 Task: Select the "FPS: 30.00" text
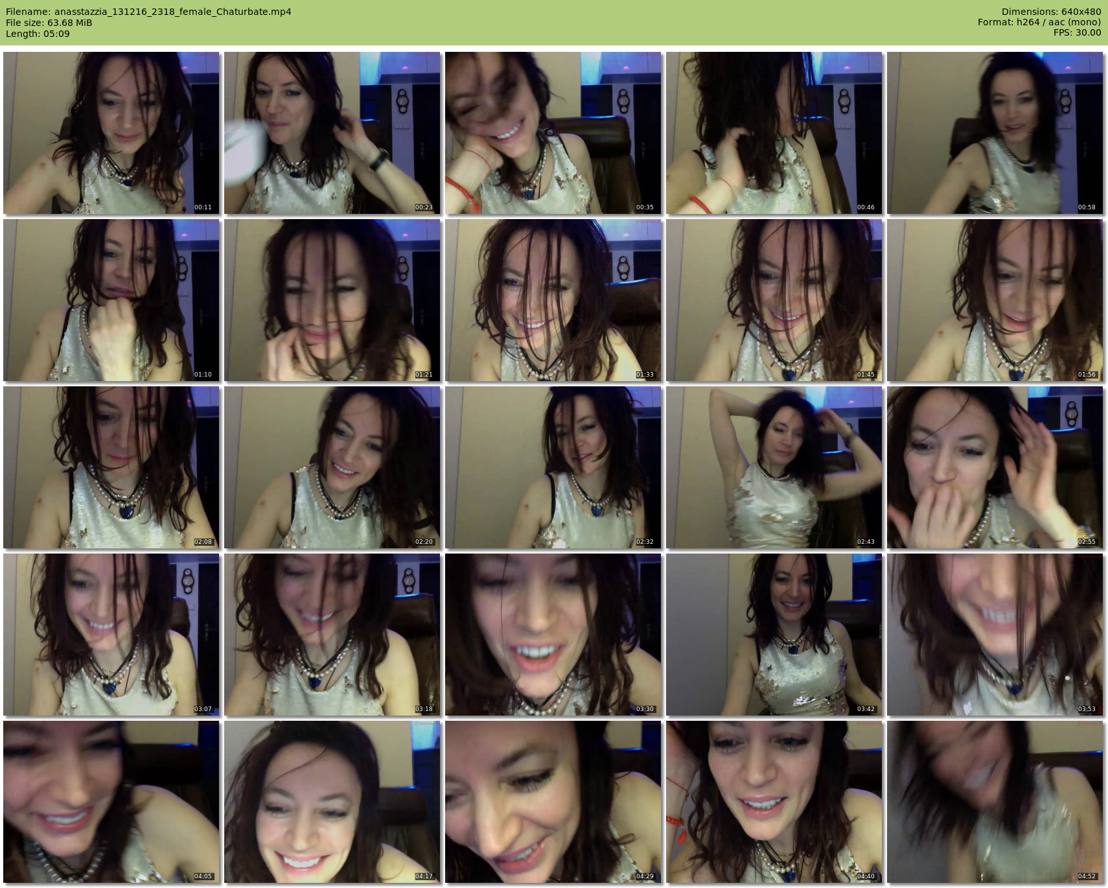pos(1077,32)
